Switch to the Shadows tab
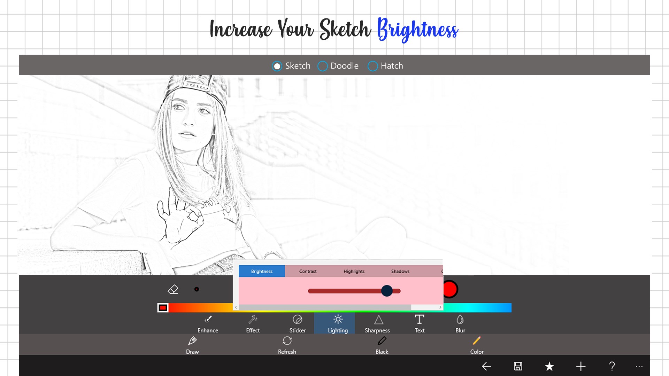The width and height of the screenshot is (669, 376). coord(400,271)
